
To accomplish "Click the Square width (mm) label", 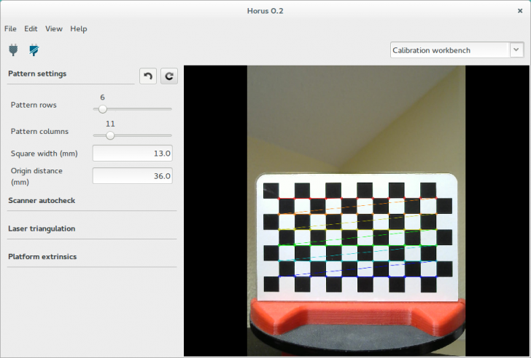I will coord(44,154).
